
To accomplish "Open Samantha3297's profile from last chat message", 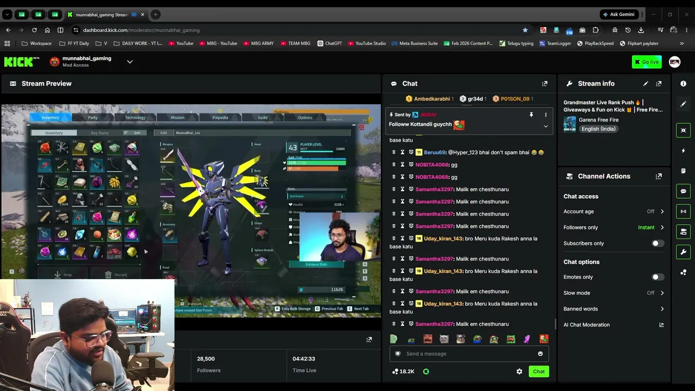I will (434, 324).
